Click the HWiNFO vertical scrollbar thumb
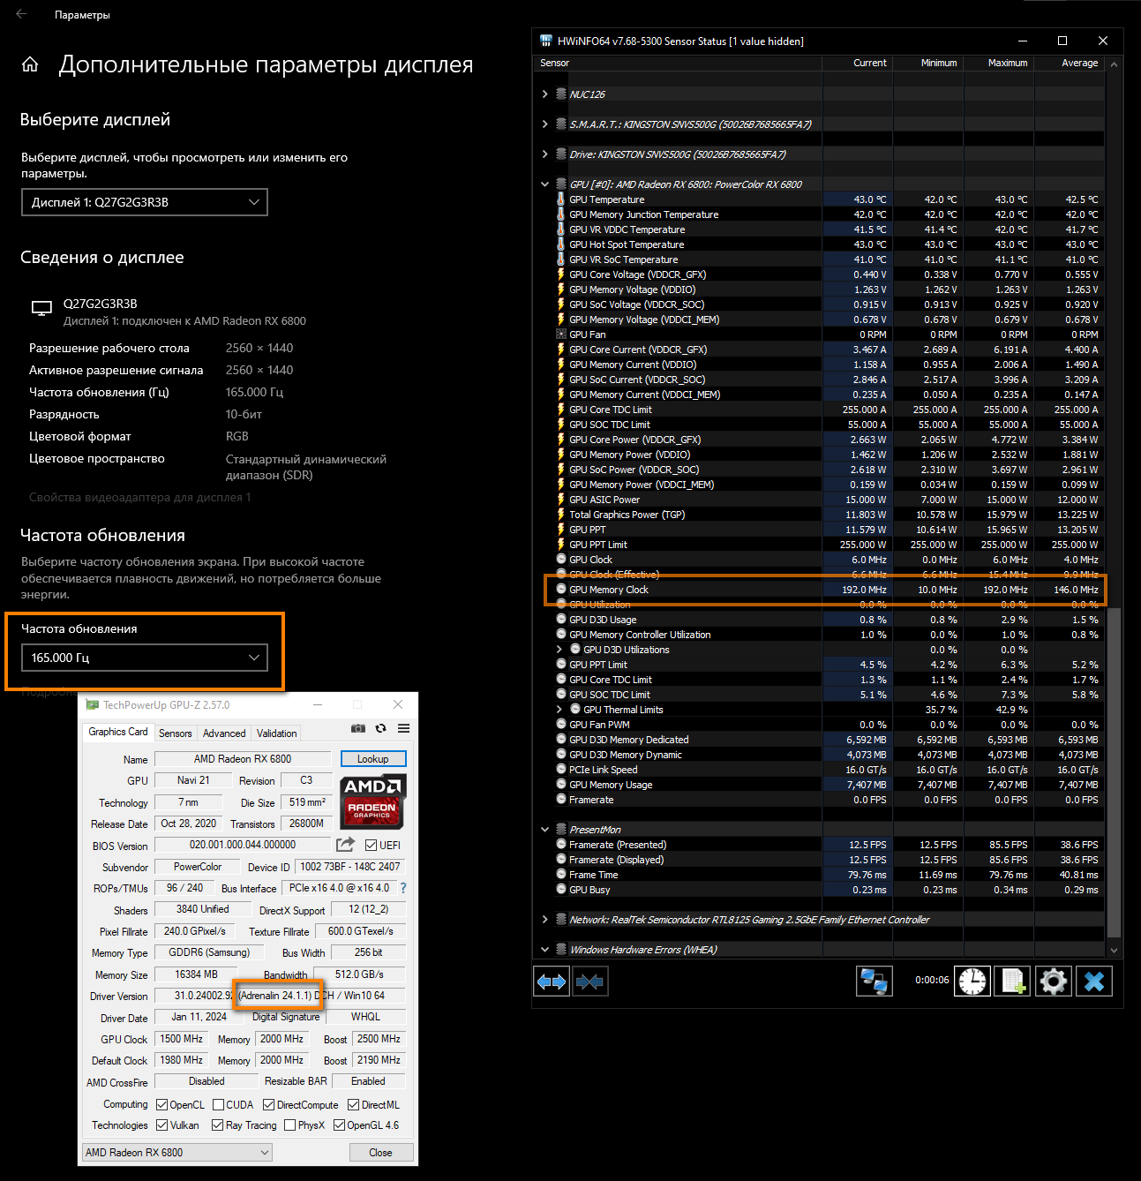The height and width of the screenshot is (1181, 1141). click(1114, 772)
